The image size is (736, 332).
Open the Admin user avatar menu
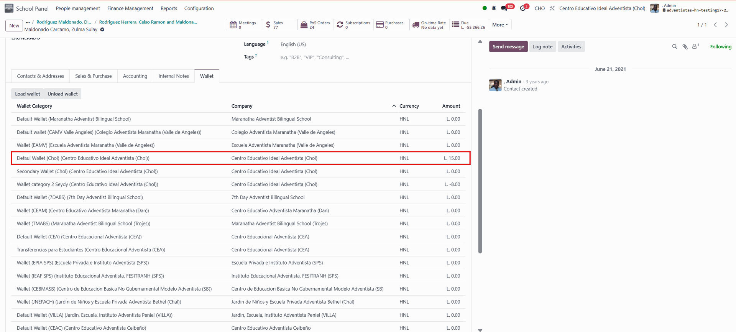[x=655, y=8]
